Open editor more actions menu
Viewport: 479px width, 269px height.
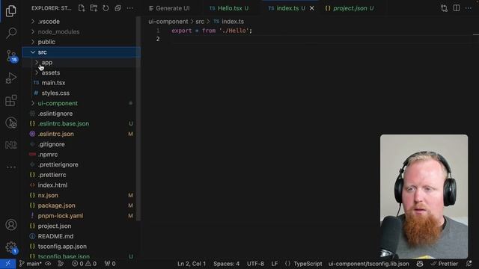pyautogui.click(x=469, y=8)
